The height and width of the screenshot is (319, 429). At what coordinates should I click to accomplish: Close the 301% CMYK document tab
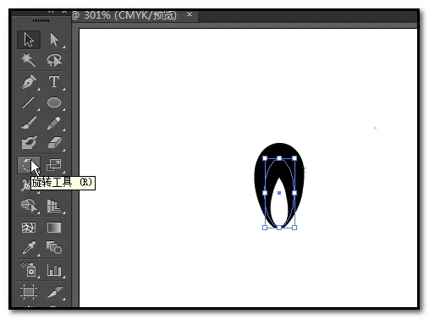click(190, 14)
